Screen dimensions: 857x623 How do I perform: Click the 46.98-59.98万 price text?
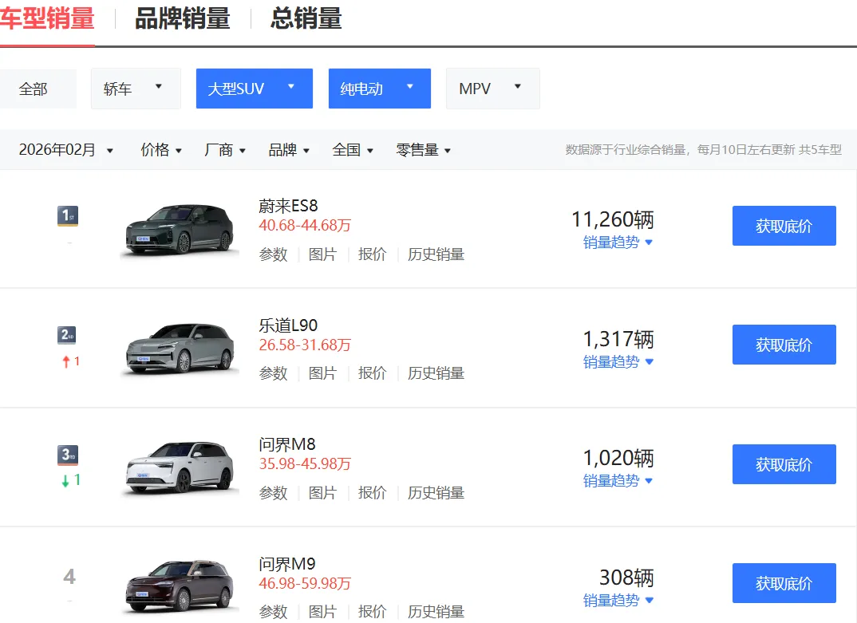(305, 583)
